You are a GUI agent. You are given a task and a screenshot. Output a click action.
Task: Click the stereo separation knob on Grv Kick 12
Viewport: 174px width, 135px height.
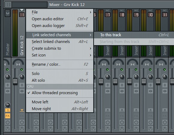22,77
